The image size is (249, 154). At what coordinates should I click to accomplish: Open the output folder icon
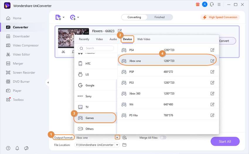(124, 145)
